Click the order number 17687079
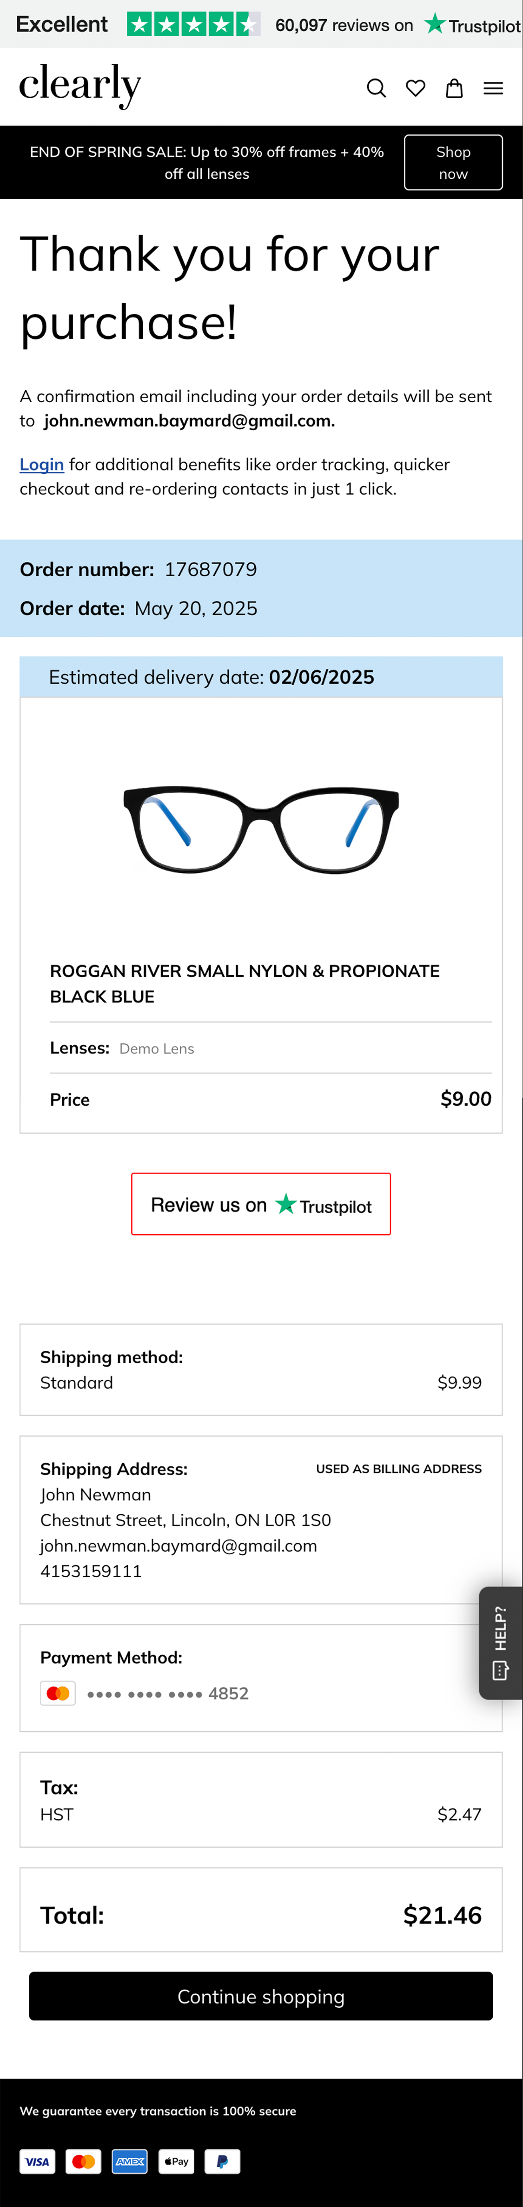Screen dimensions: 523x2207 tap(211, 570)
